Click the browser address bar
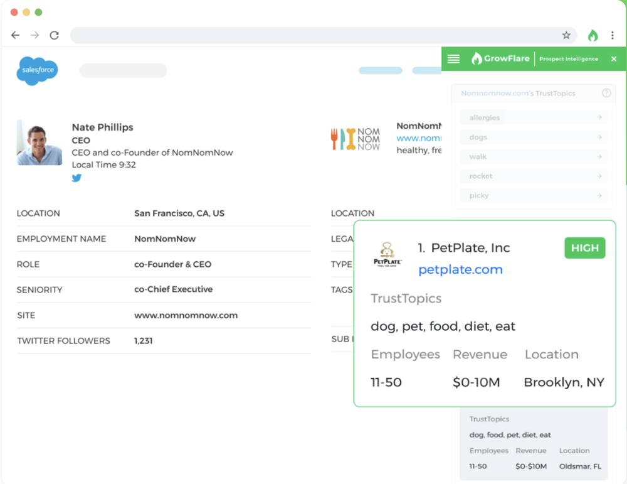627x484 pixels. (x=323, y=35)
